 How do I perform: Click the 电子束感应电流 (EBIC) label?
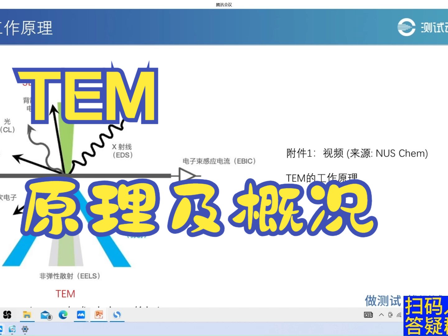pos(219,161)
